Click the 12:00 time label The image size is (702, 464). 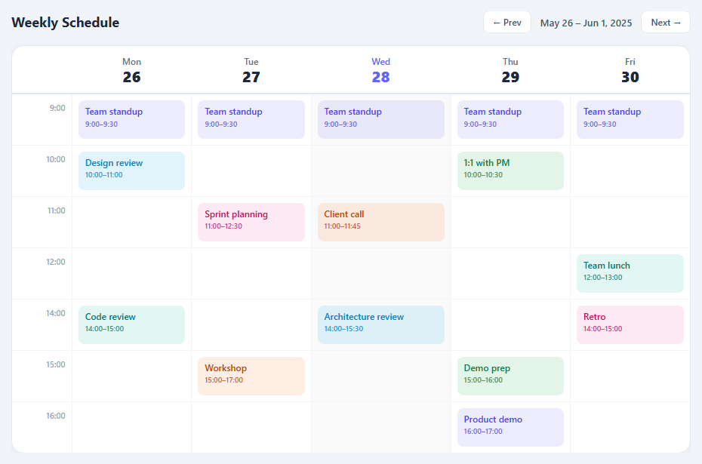pyautogui.click(x=56, y=262)
